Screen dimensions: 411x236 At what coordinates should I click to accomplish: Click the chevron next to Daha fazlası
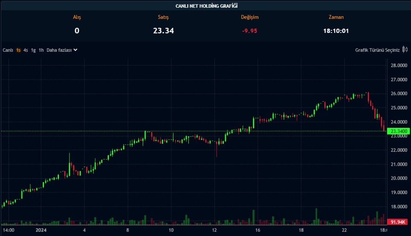pos(75,50)
